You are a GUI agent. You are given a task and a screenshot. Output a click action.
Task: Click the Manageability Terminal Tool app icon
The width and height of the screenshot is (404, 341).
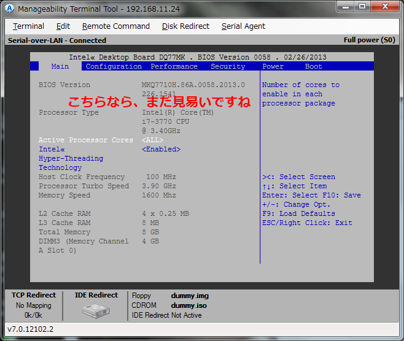point(10,9)
